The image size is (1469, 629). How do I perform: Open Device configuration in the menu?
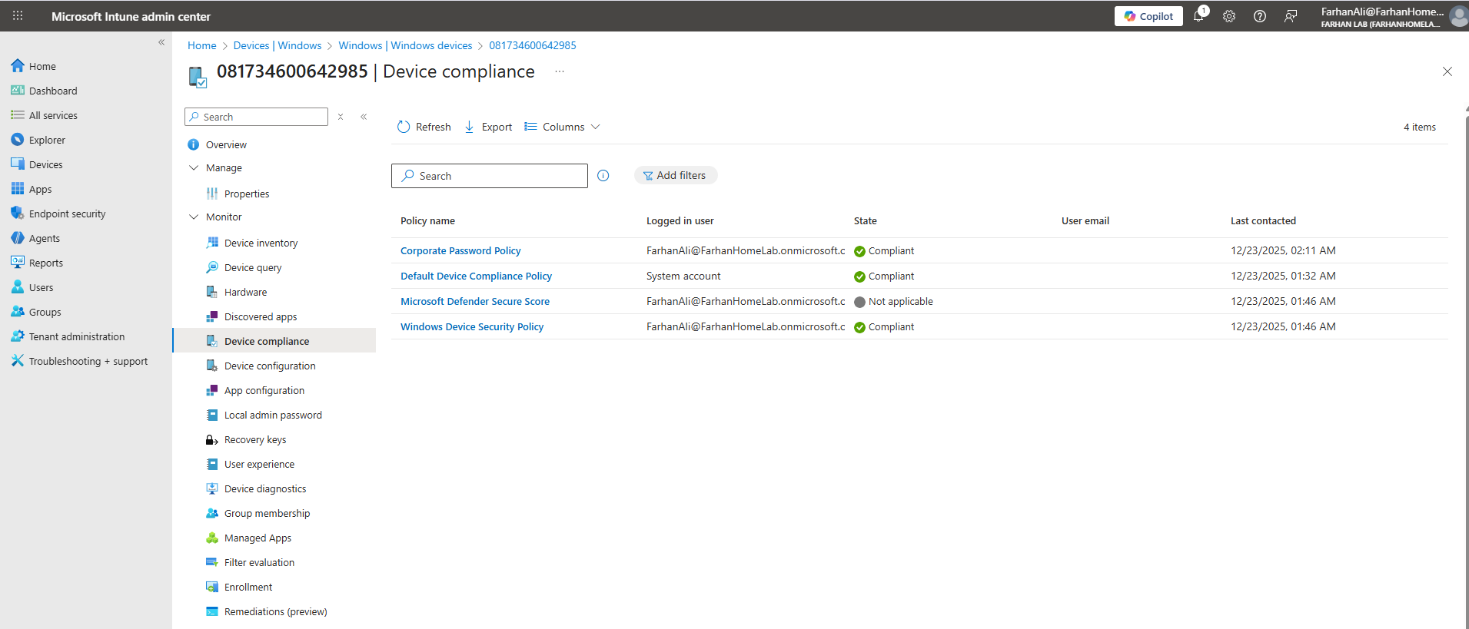[270, 366]
